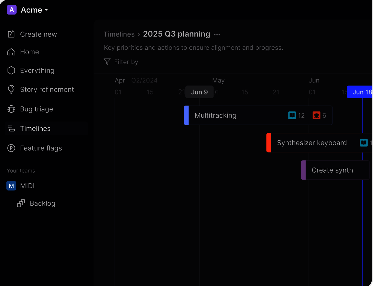
Task: Click the Backlog stacked squares icon
Action: 21,204
